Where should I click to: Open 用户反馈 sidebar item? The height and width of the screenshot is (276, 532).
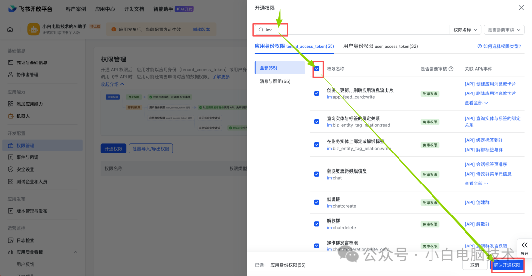point(26,264)
